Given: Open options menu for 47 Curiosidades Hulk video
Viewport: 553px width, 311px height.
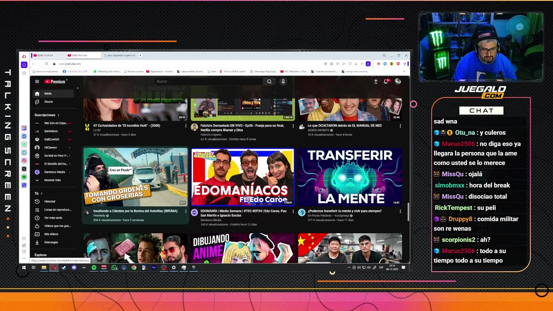Looking at the screenshot, I should tap(186, 126).
